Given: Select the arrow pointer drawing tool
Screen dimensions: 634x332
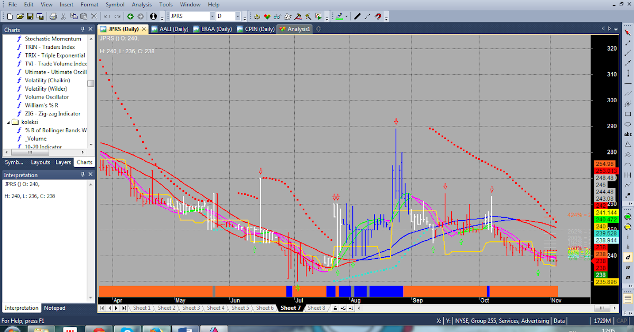Looking at the screenshot, I should click(628, 32).
